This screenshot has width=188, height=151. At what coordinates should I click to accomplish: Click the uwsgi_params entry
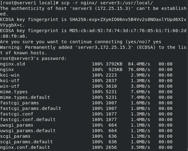[x=17, y=125]
